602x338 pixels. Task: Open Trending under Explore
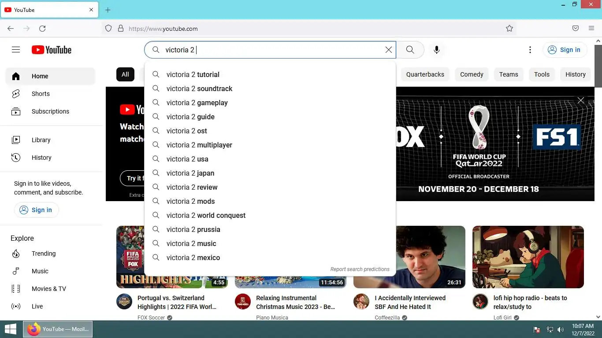pyautogui.click(x=50, y=253)
